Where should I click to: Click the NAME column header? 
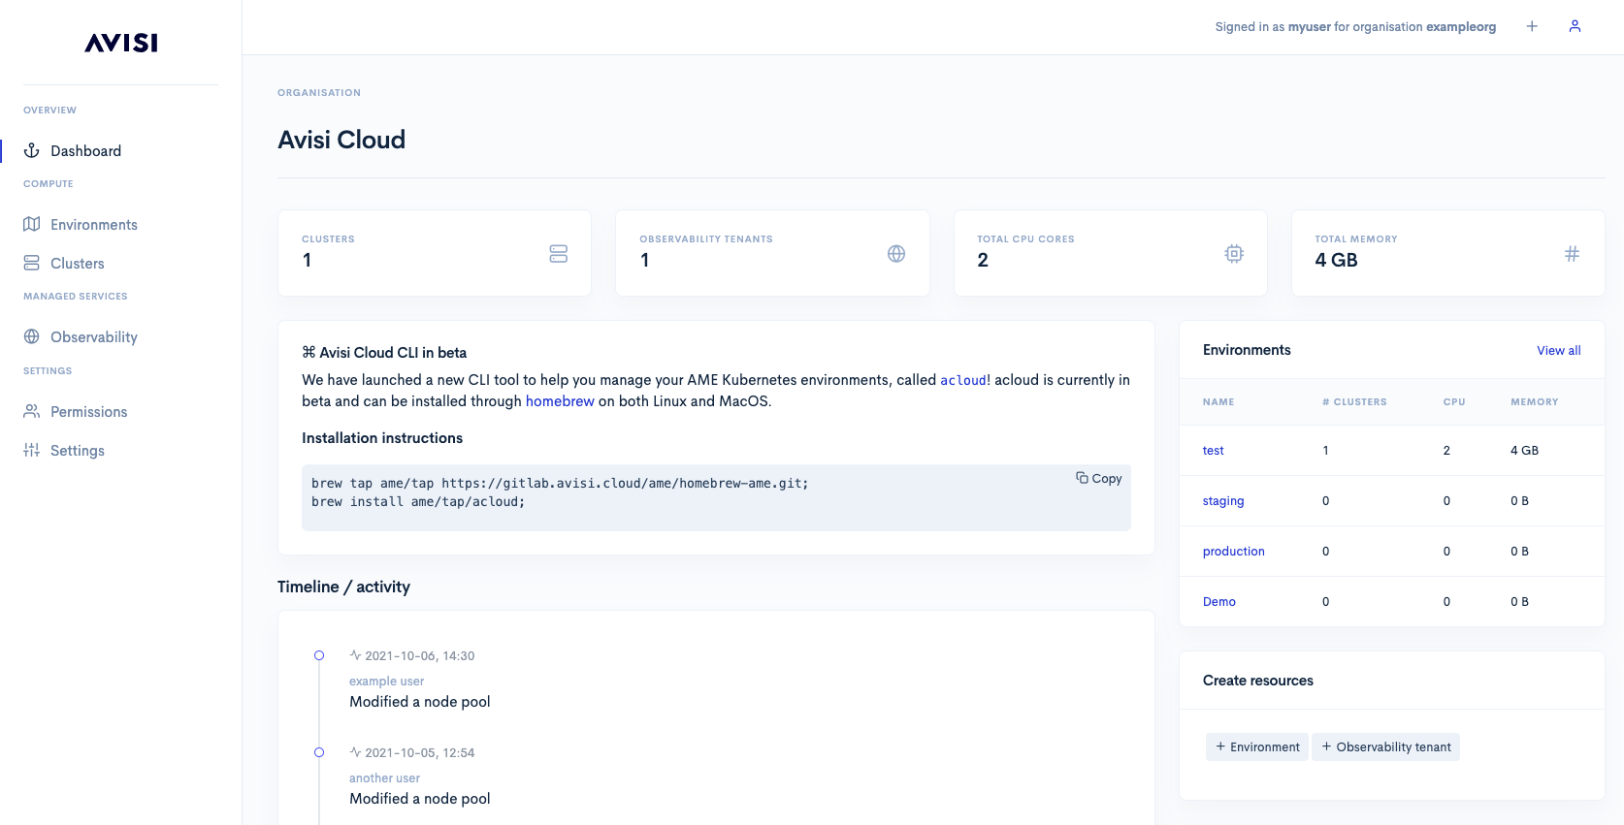(x=1218, y=401)
